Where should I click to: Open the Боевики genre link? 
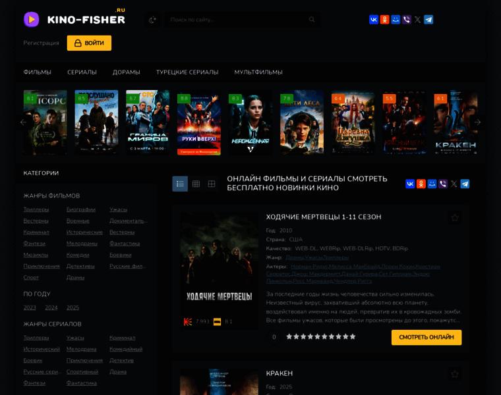coord(121,255)
